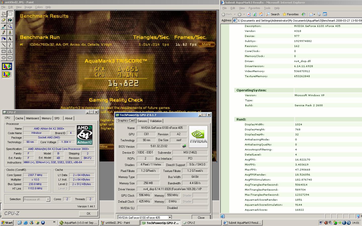Click the More button in benchmark results
This screenshot has width=362, height=226.
point(206,44)
